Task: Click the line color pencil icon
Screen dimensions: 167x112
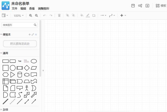Action: pyautogui.click(x=88, y=15)
